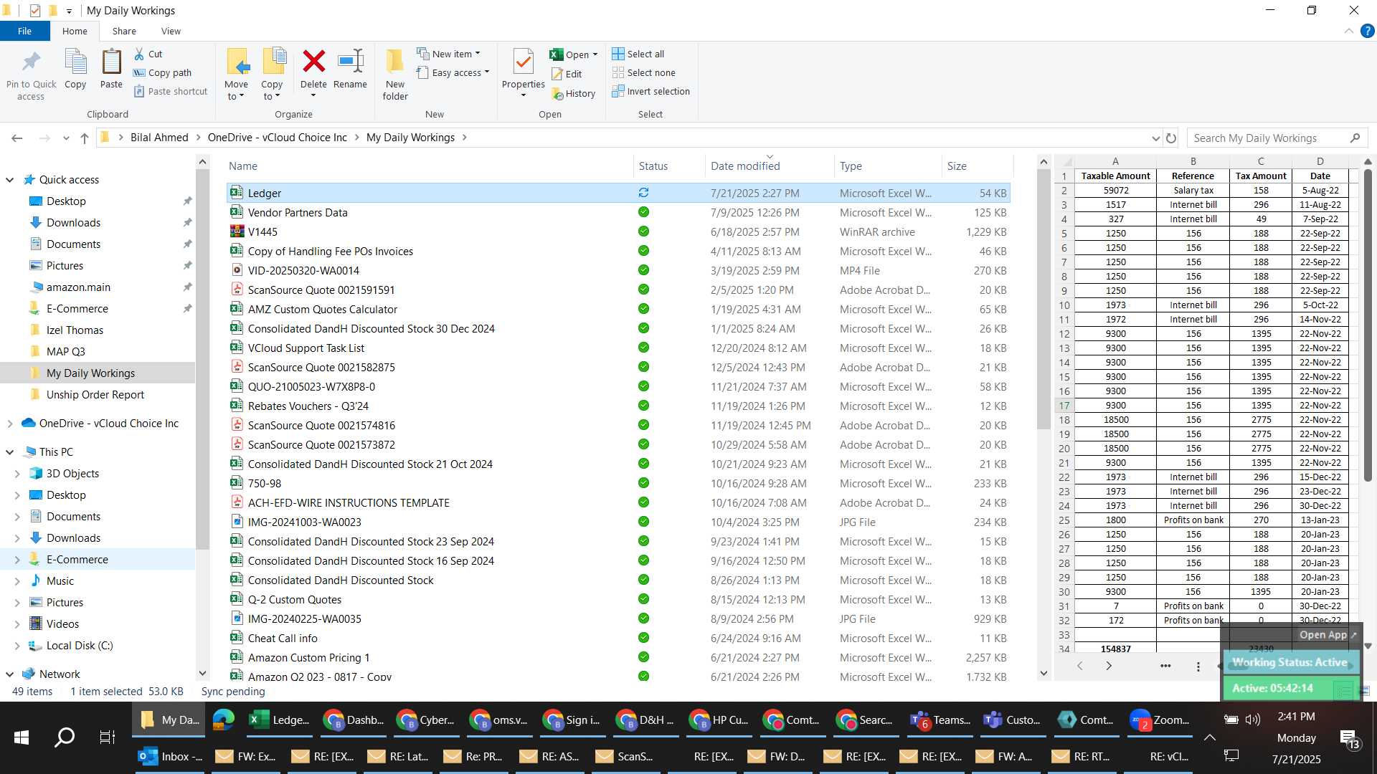
Task: Open the Windows Start menu
Action: point(22,737)
